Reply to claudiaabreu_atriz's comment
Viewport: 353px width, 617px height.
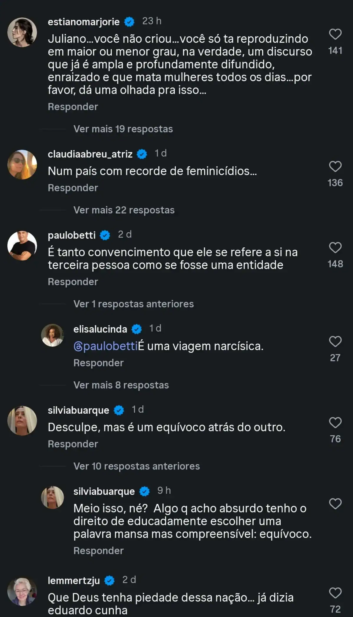click(x=73, y=188)
